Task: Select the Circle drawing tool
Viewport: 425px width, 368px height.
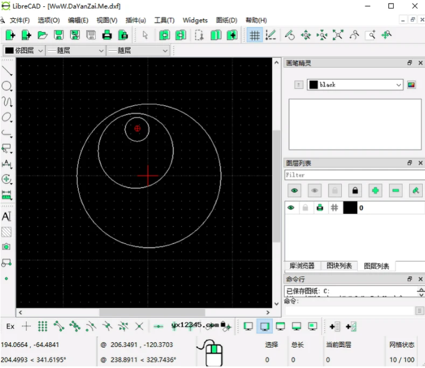Action: [x=6, y=86]
